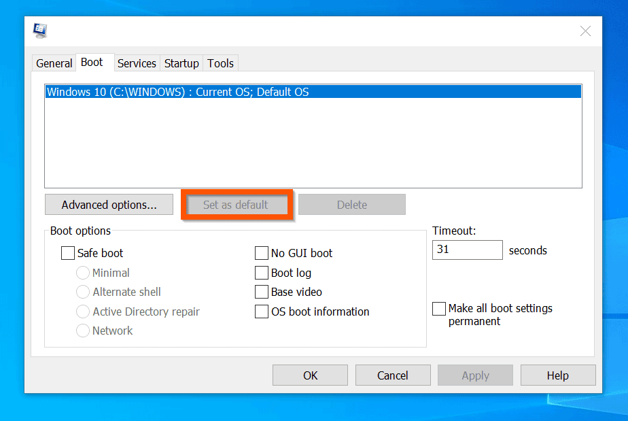The image size is (628, 421).
Task: Open Advanced options for boot
Action: pos(109,205)
